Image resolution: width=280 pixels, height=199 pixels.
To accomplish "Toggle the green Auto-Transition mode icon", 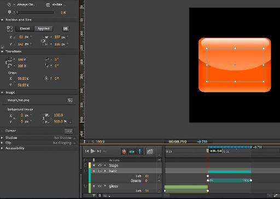I will pos(132,151).
